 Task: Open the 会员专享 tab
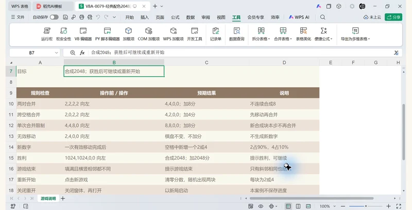(x=255, y=17)
